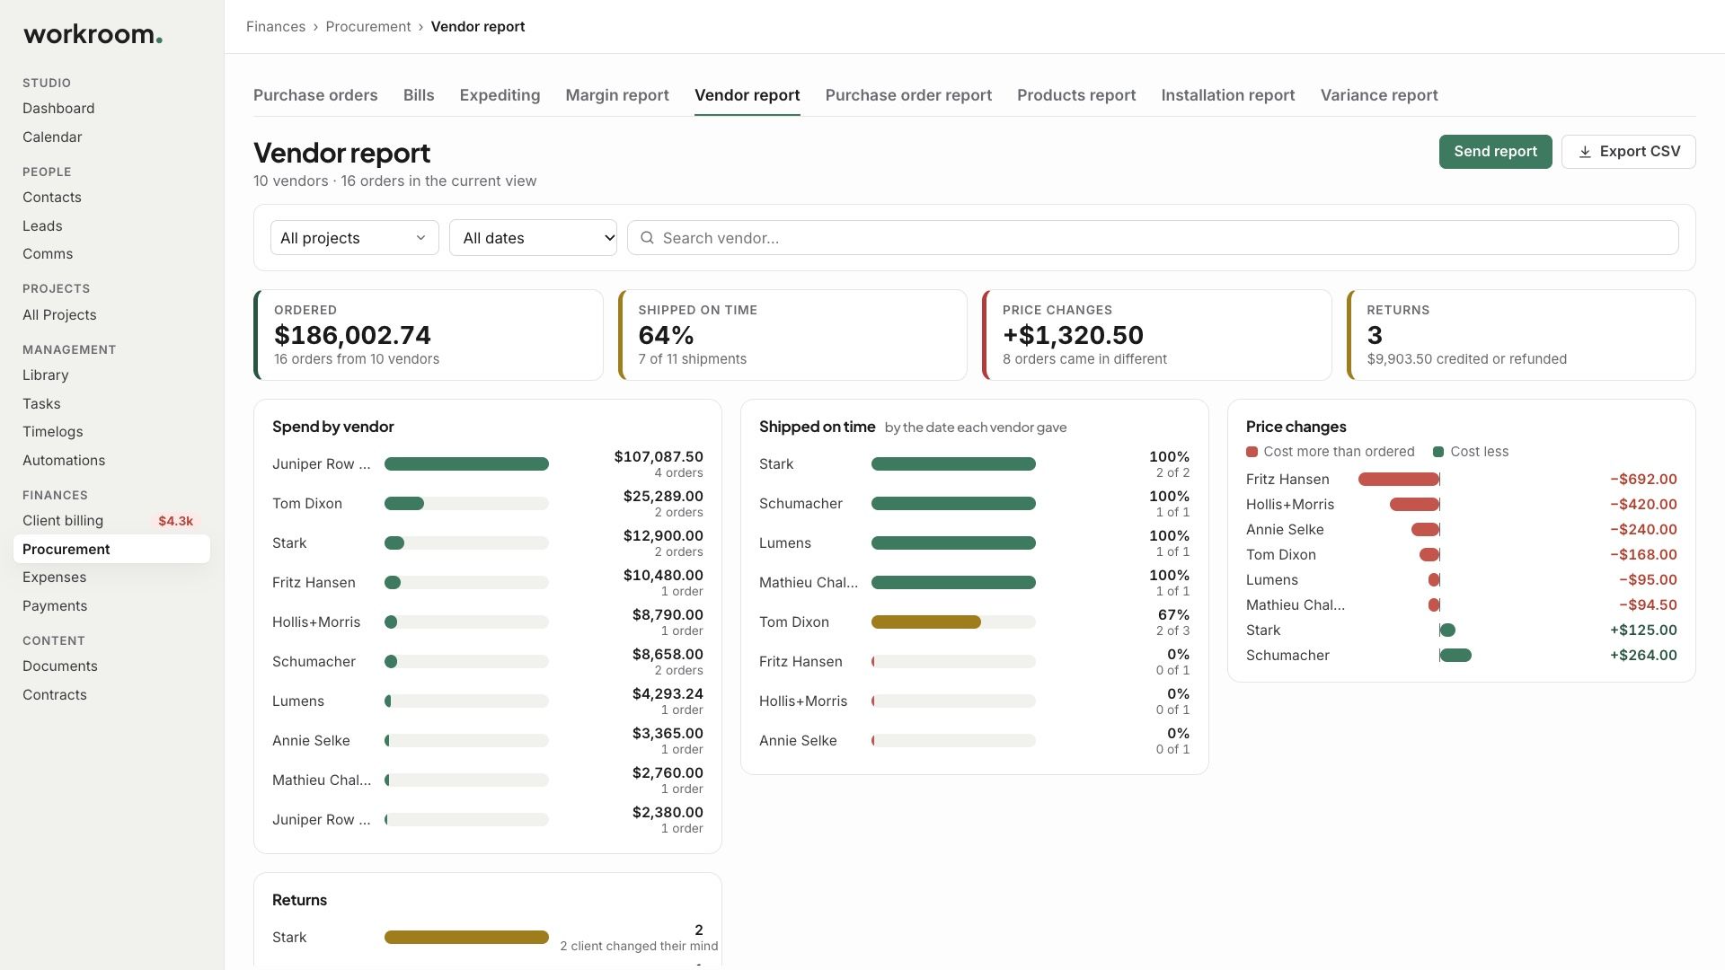Open Dashboard in the sidebar
Screen dimensions: 1725x970
(58, 109)
